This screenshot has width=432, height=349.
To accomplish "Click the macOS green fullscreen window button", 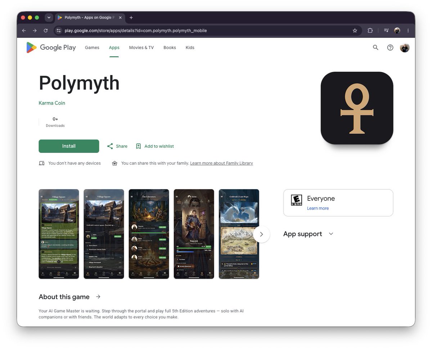I will point(37,18).
